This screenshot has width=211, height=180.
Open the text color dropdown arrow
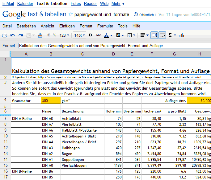(112, 35)
